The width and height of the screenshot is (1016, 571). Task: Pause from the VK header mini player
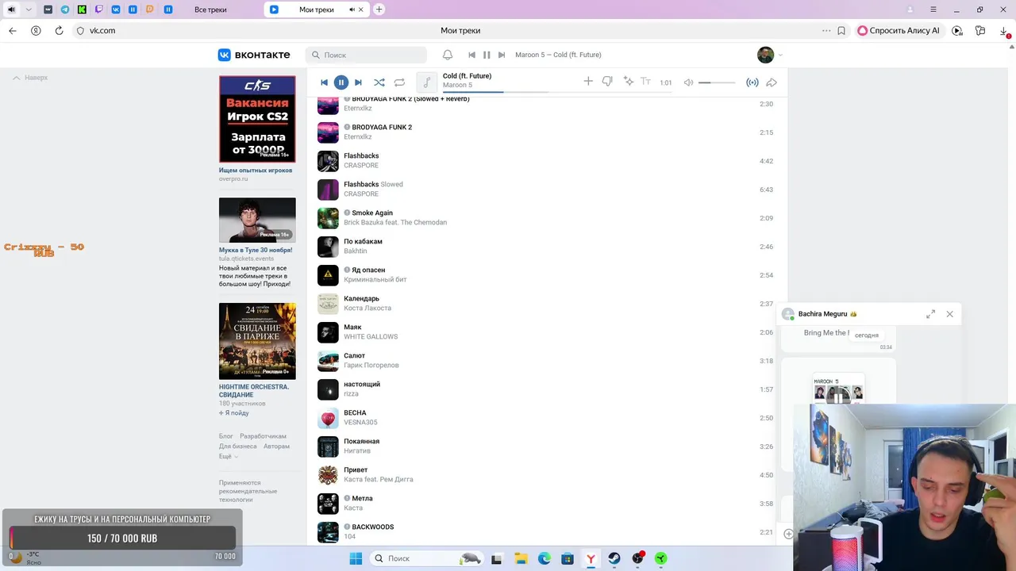click(487, 55)
